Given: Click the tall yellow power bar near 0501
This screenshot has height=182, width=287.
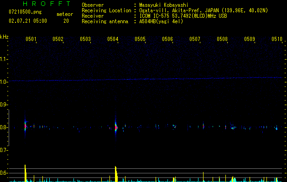Looking at the screenshot, I should (26, 173).
